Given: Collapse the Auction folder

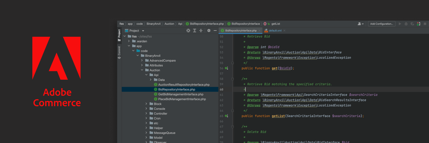Looking at the screenshot, I should pos(142,70).
